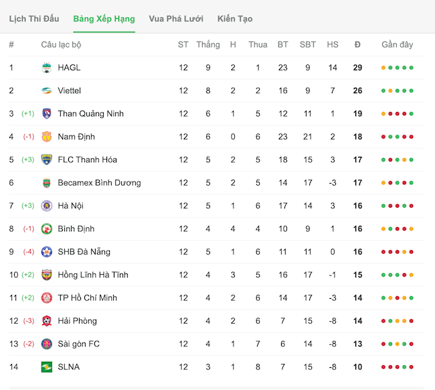Click the SHB Đà Nẵng club crest
The image size is (435, 390).
coord(47,252)
